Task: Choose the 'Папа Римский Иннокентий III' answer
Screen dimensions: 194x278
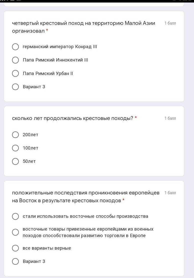Action: pos(15,60)
